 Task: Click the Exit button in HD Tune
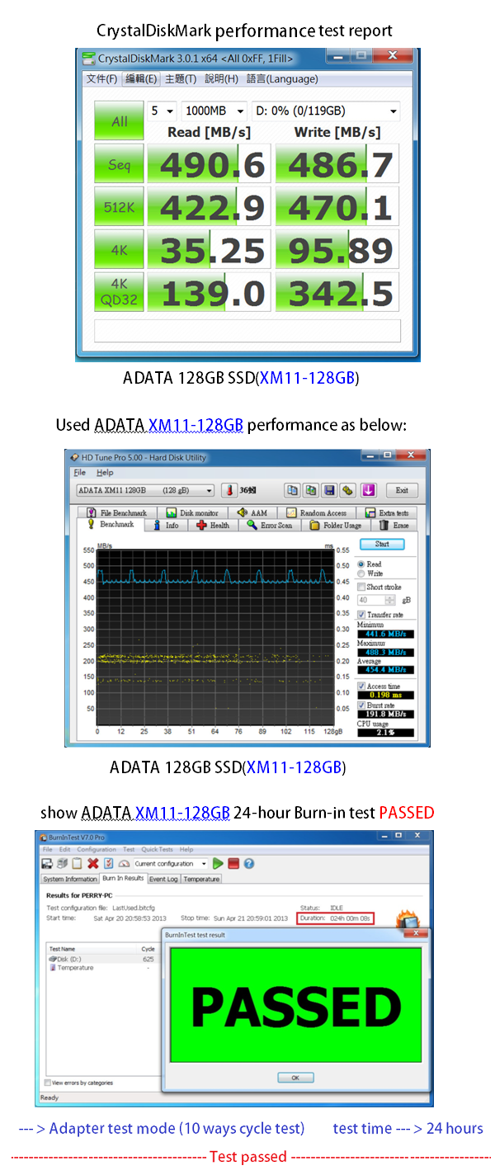[x=402, y=490]
